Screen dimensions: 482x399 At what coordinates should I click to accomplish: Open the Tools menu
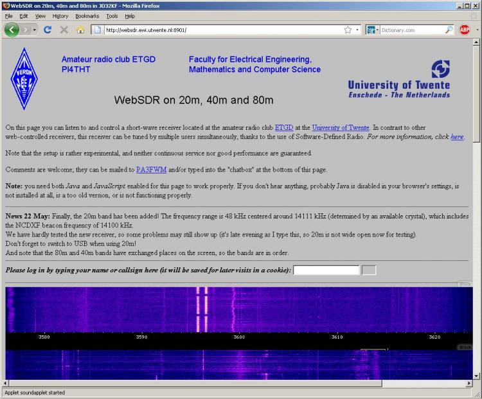point(112,15)
